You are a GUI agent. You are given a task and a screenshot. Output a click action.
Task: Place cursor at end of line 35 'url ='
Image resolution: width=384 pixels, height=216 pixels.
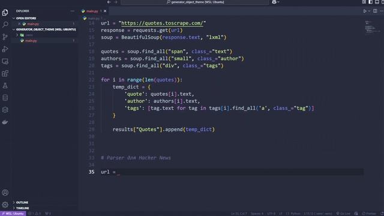(x=119, y=172)
